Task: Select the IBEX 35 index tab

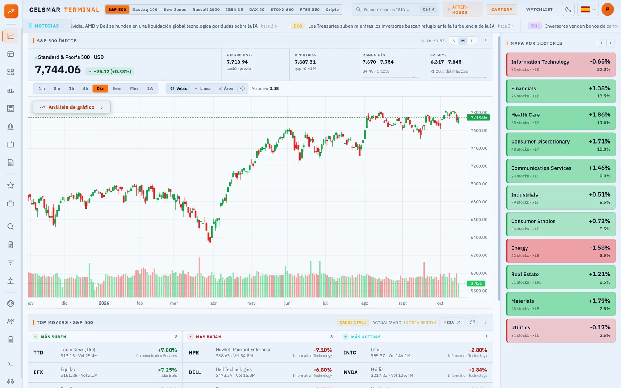Action: click(234, 10)
